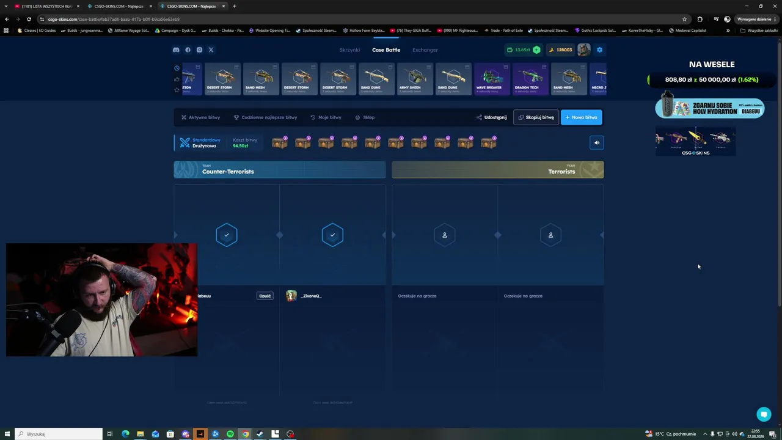Open Wszystkie zakładki bookmarks folder
Viewport: 782px width, 440px height.
759,31
